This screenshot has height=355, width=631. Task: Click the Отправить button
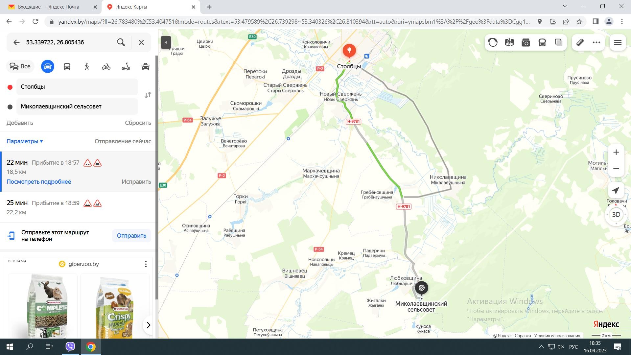131,236
